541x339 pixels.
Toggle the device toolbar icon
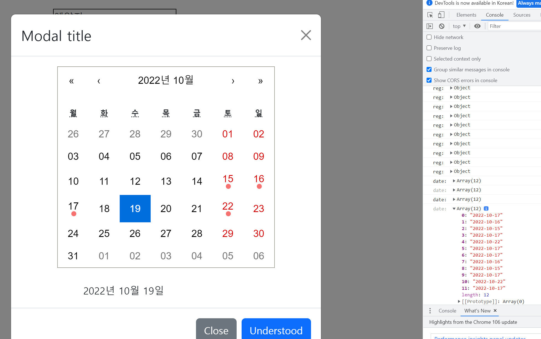coord(441,15)
